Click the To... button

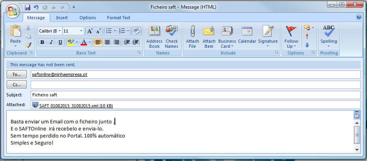[17, 74]
